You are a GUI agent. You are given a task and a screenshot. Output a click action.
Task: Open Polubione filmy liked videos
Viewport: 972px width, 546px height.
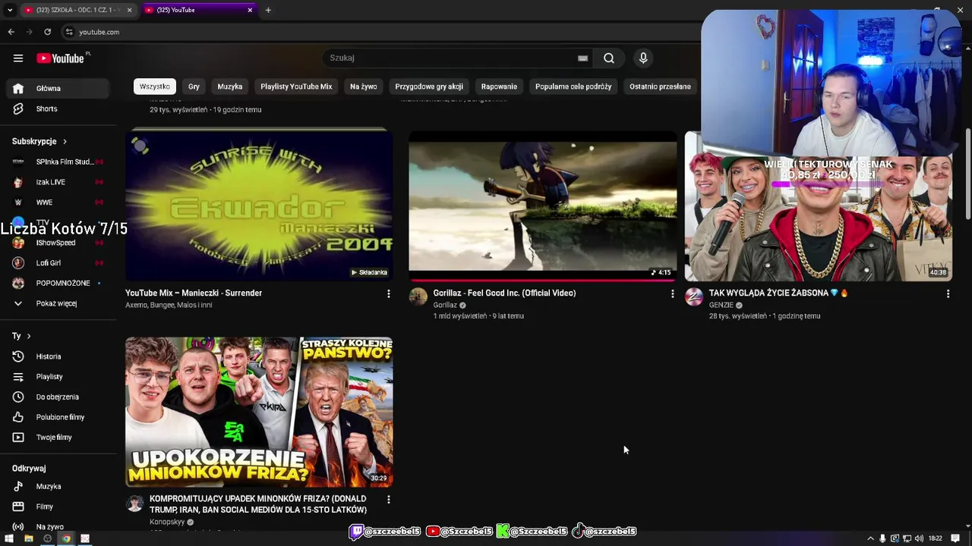pos(59,417)
